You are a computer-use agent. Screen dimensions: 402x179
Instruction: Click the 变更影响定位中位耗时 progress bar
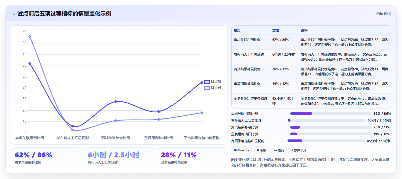coord(326,141)
